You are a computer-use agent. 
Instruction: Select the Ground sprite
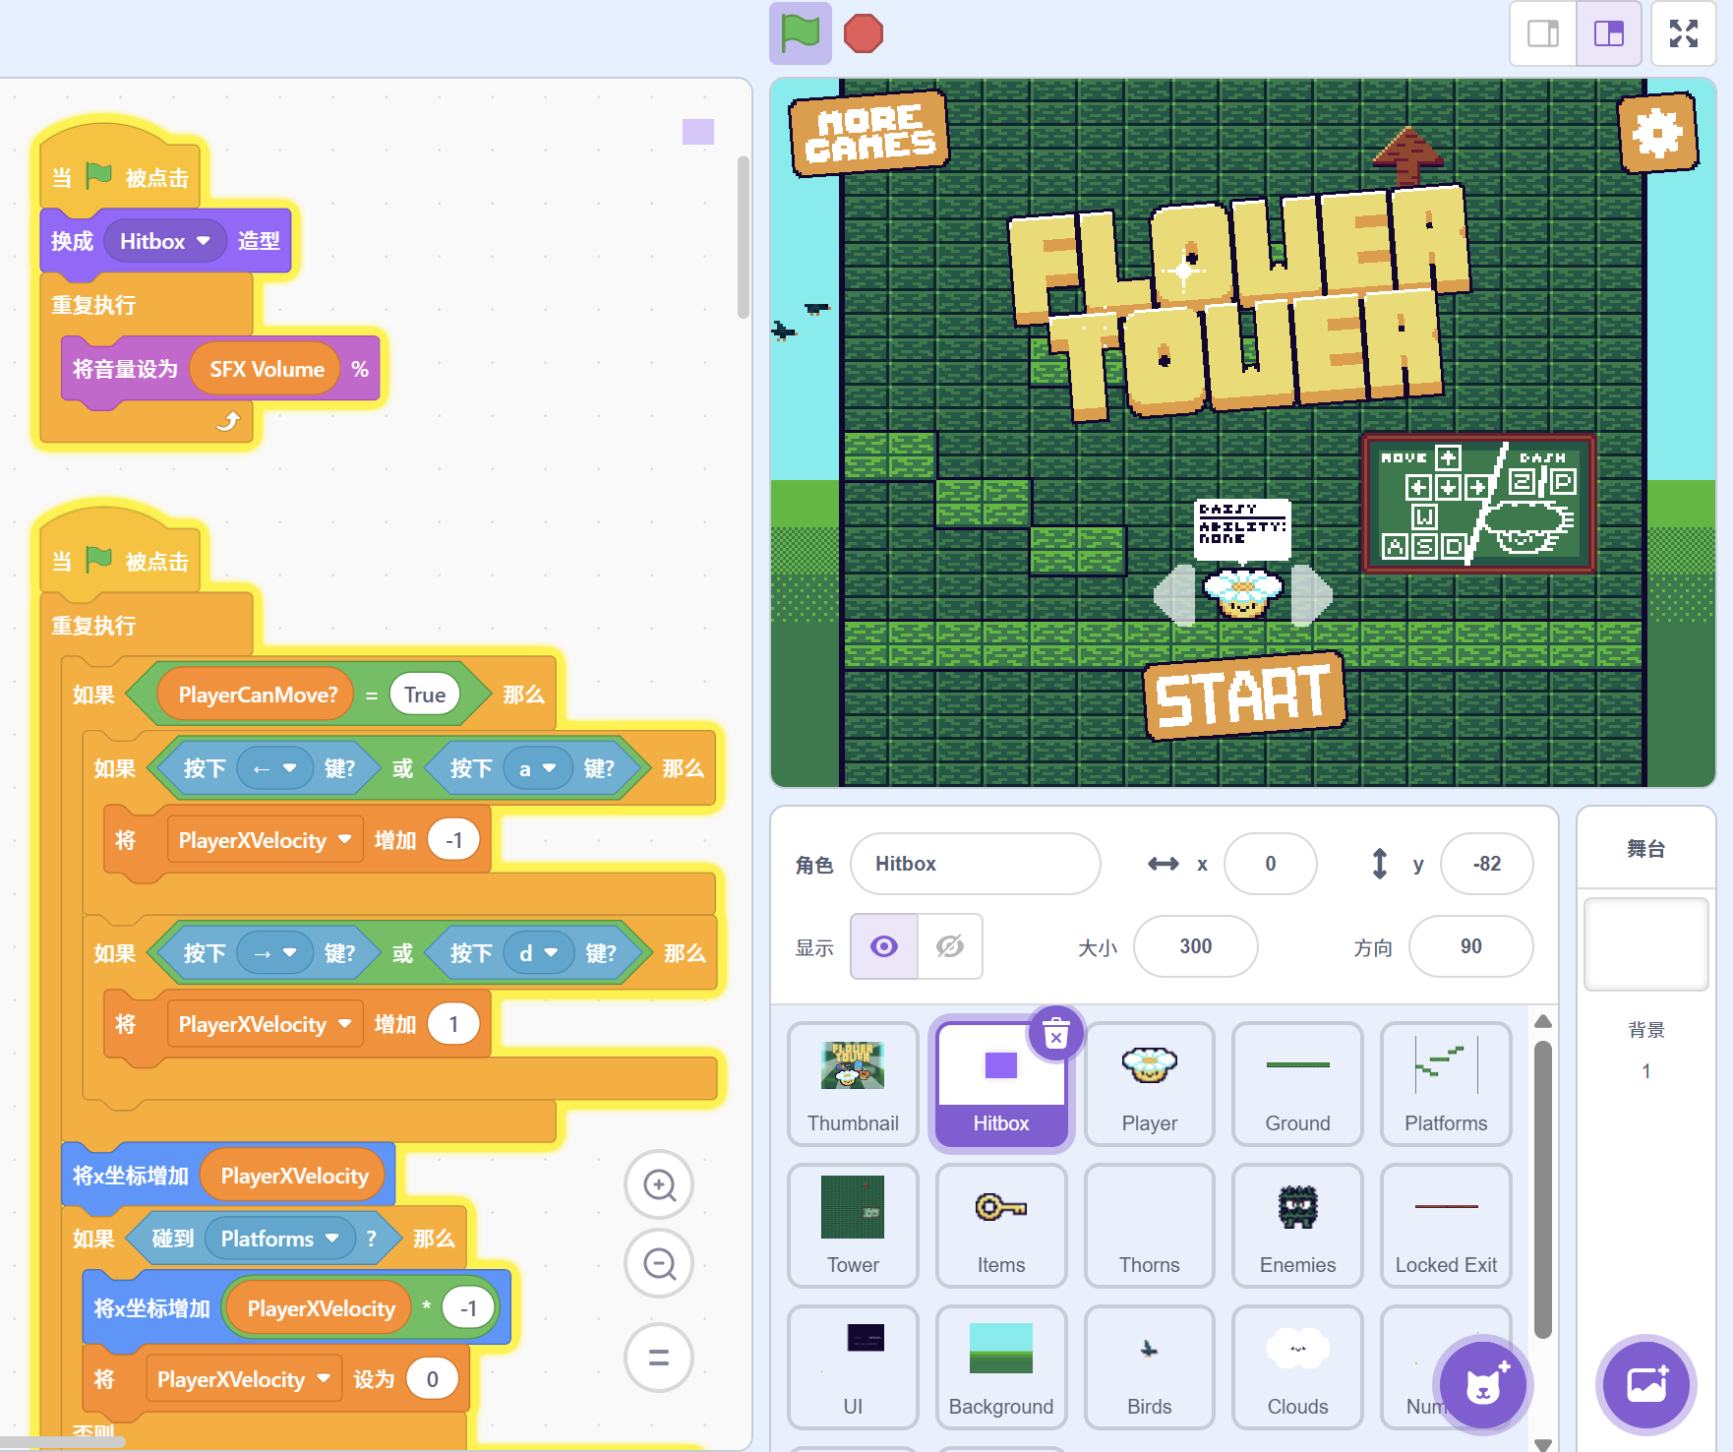(x=1297, y=1084)
